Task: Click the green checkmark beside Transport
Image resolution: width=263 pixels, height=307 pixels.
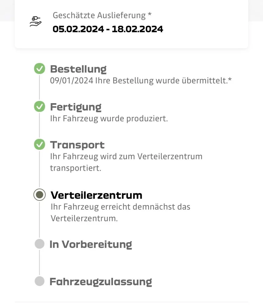Action: 40,145
